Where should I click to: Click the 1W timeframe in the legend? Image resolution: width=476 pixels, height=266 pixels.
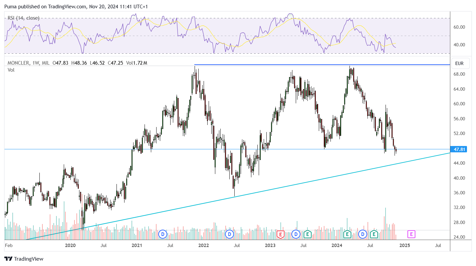click(35, 63)
